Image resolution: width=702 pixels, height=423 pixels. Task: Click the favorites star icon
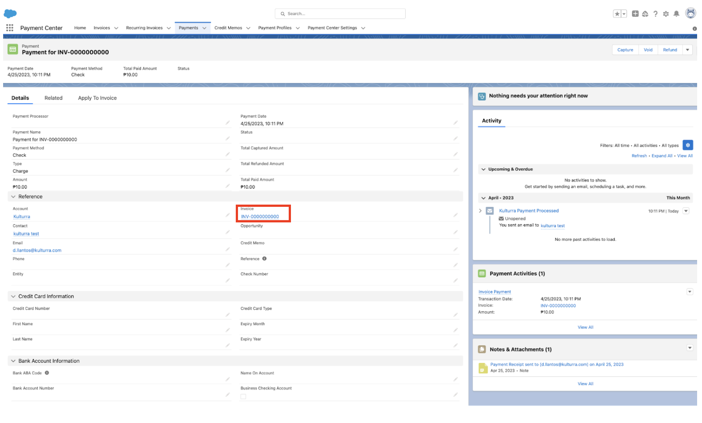(x=617, y=14)
